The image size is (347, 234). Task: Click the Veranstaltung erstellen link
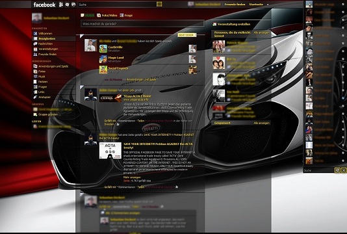click(234, 24)
